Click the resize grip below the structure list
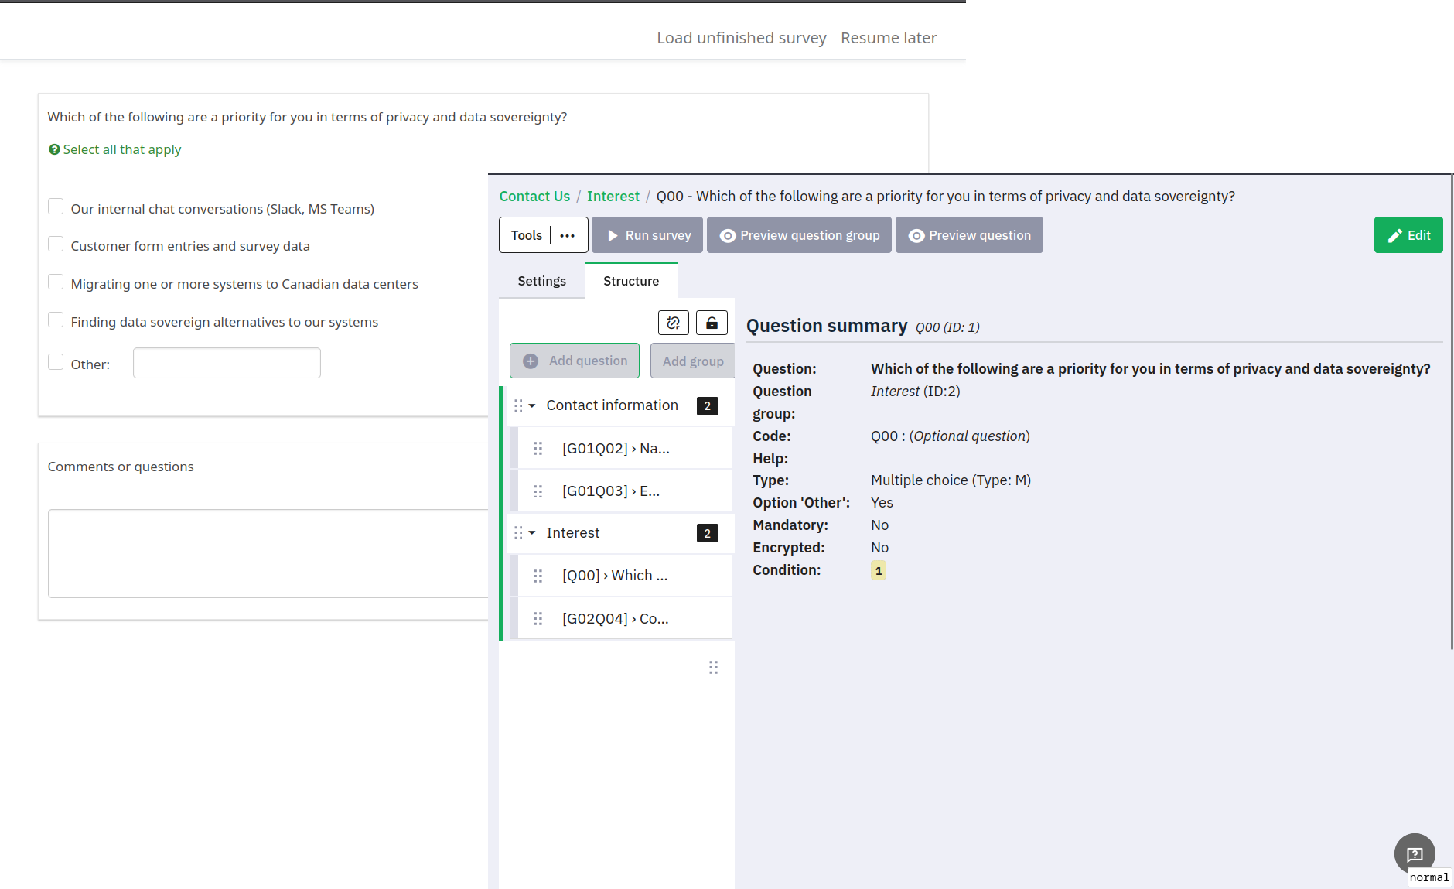Viewport: 1454px width, 889px height. pyautogui.click(x=713, y=667)
